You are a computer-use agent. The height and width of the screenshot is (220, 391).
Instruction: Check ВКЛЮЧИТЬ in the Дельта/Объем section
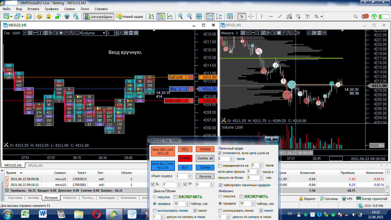click(176, 197)
